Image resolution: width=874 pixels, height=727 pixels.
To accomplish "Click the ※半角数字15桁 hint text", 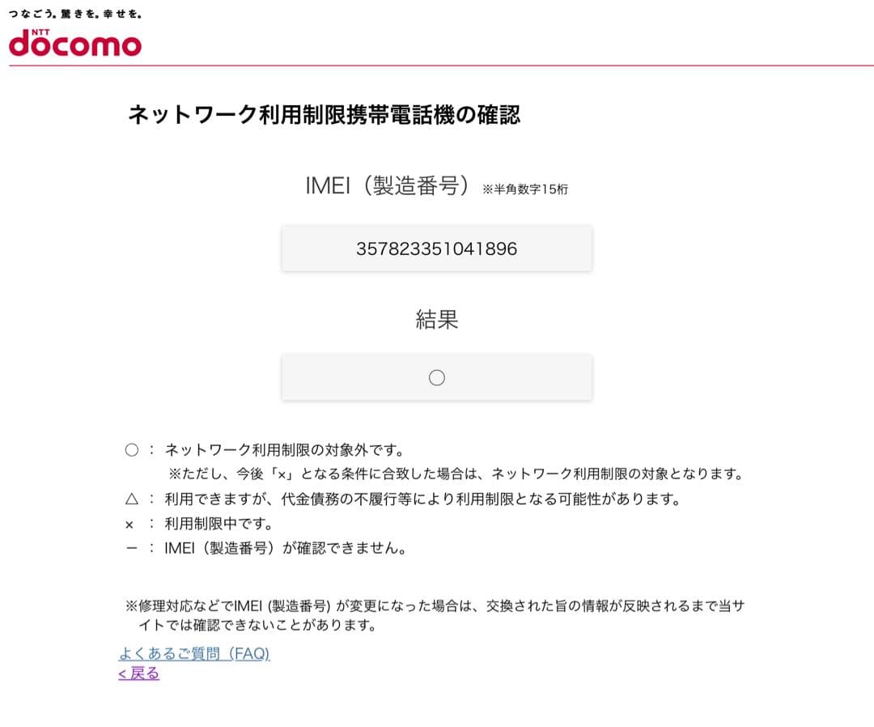I will (x=525, y=189).
